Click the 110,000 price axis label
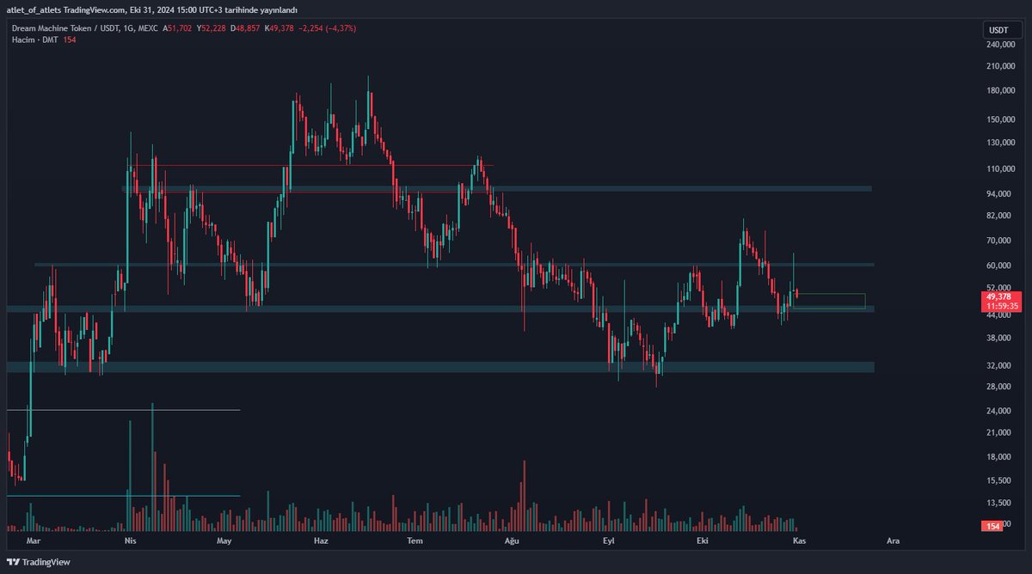The width and height of the screenshot is (1032, 574). (x=1001, y=169)
